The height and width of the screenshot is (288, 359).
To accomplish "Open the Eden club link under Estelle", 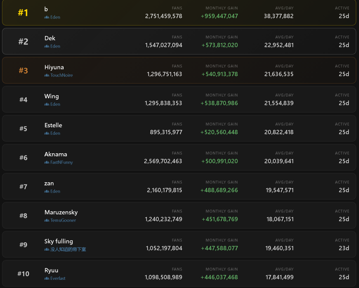I will click(55, 133).
